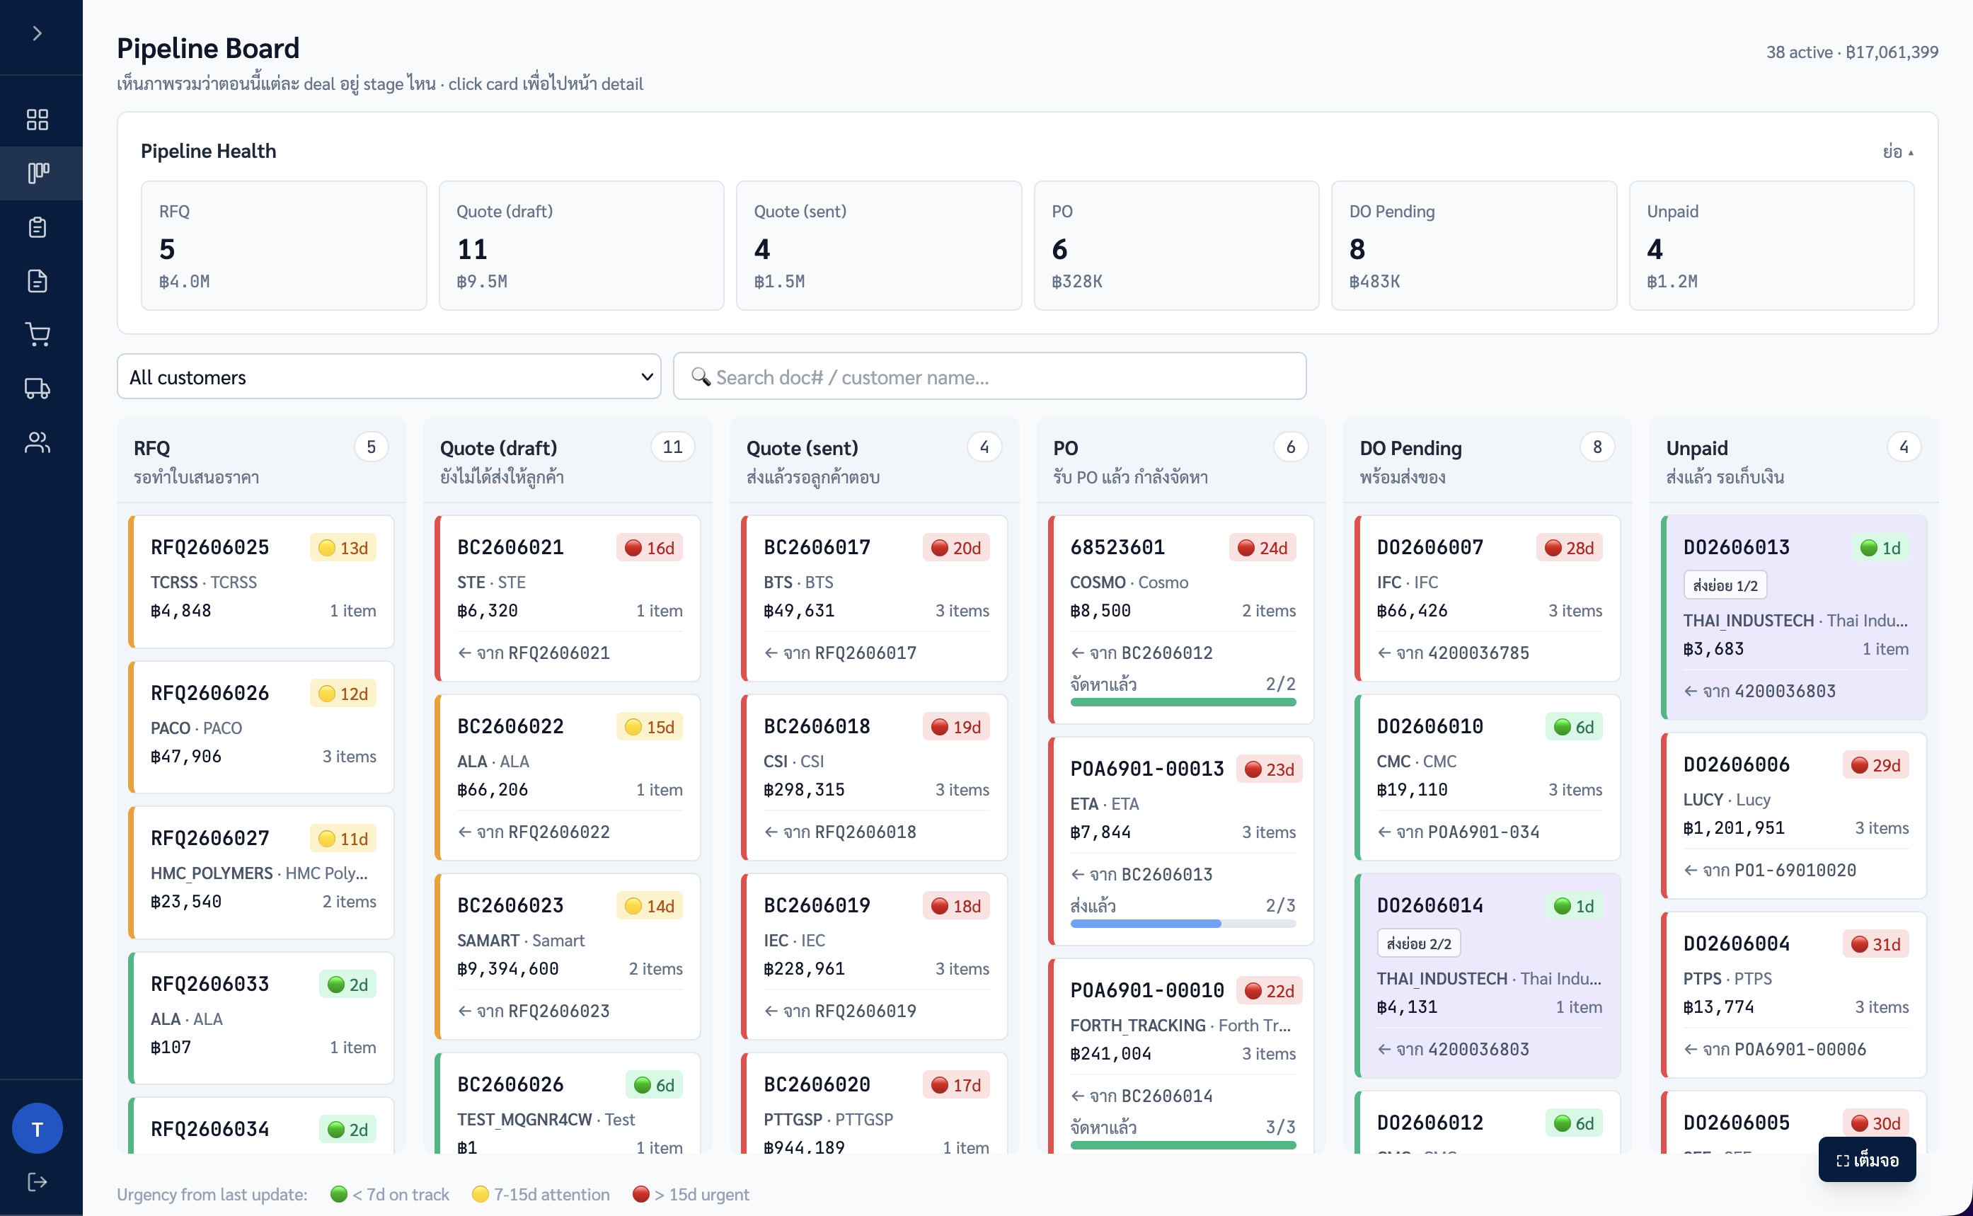Open card POA6901-00010 FORTH_TRACKING
Viewport: 1973px width, 1216px height.
(1181, 1057)
